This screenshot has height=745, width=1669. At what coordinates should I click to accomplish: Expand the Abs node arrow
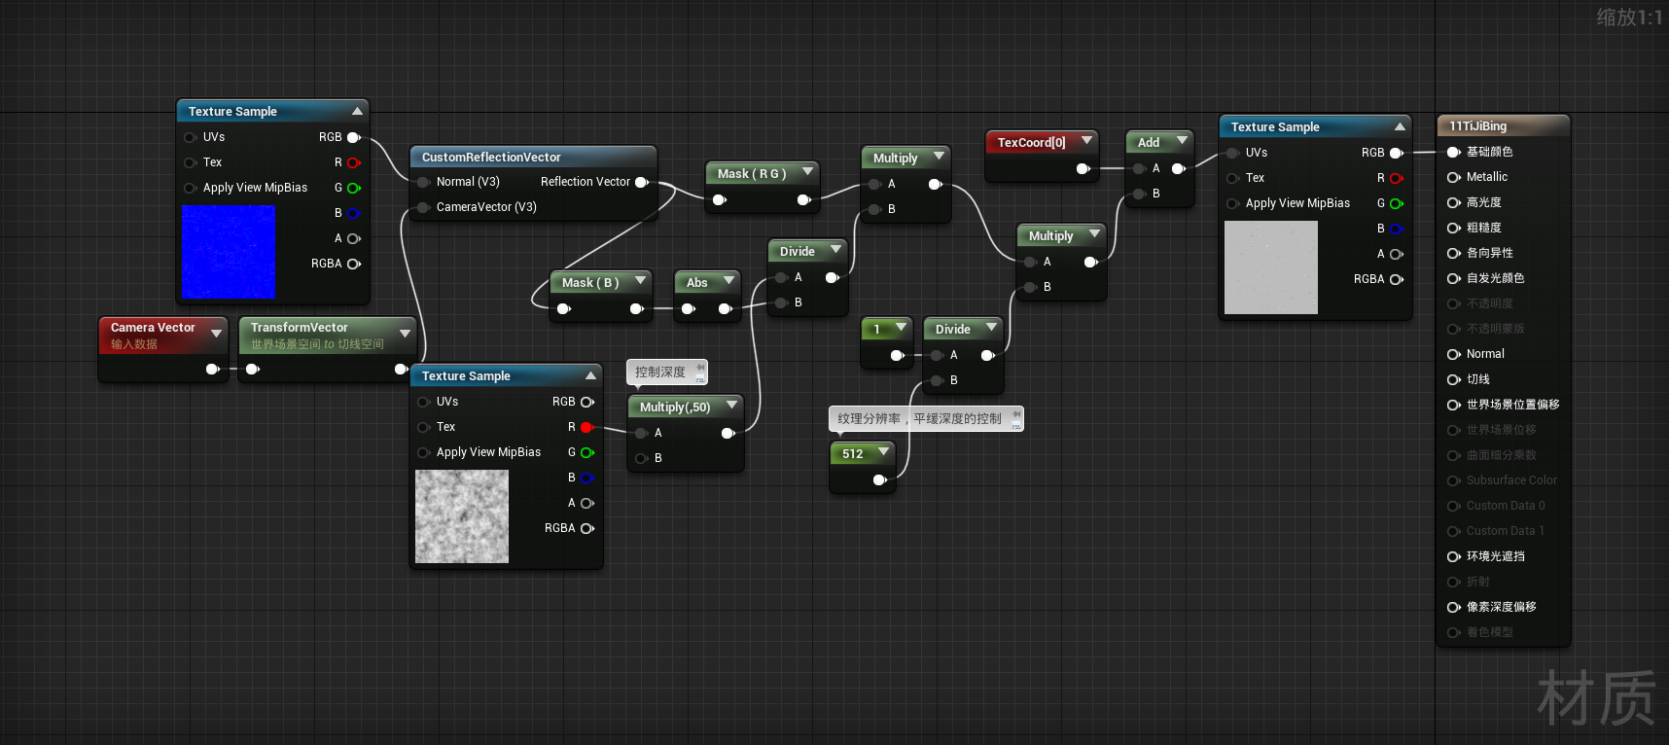pos(728,281)
